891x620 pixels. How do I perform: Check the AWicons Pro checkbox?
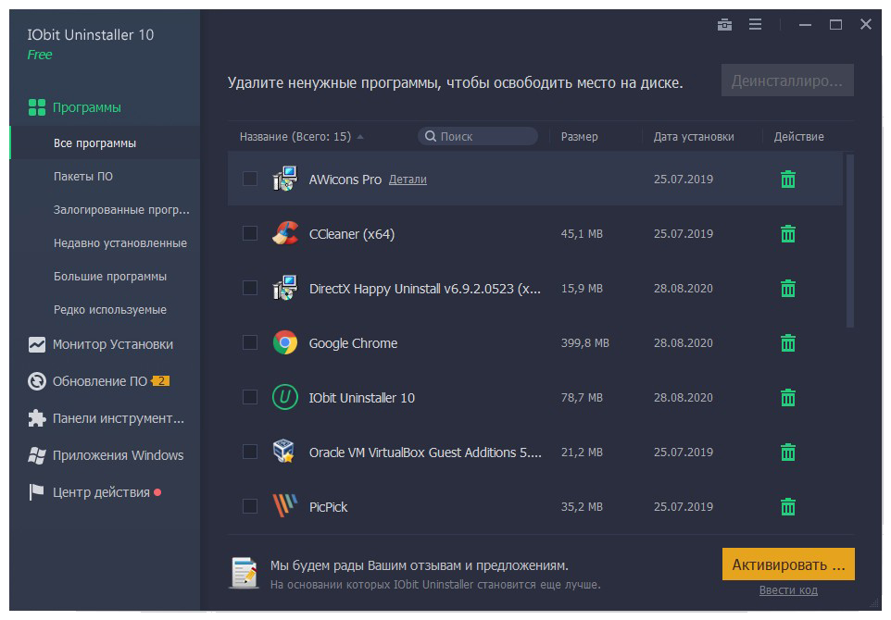(250, 179)
